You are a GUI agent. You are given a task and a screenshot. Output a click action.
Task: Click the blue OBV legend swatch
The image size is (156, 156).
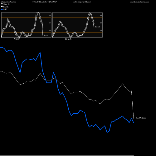coord(2,9)
